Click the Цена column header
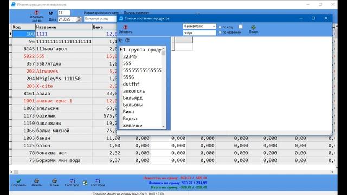 [x=104, y=27]
